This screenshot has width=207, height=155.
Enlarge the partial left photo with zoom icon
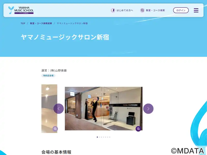tap(55, 129)
